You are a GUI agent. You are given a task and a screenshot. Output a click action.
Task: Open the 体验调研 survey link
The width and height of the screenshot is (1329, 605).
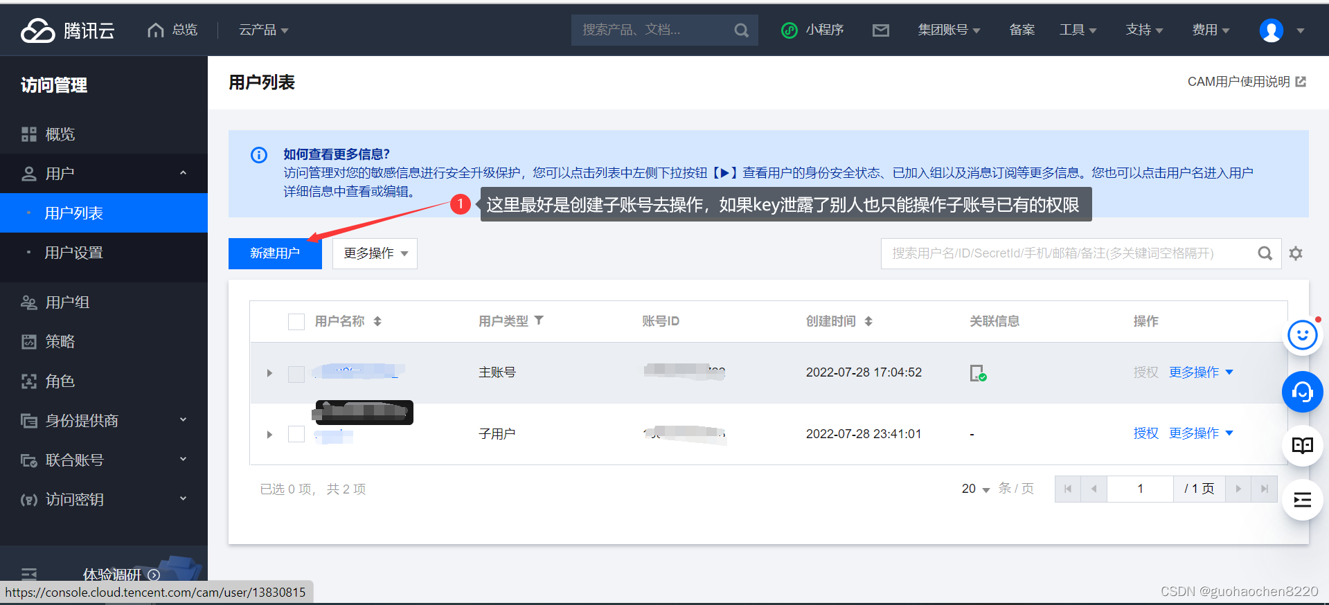[x=121, y=574]
